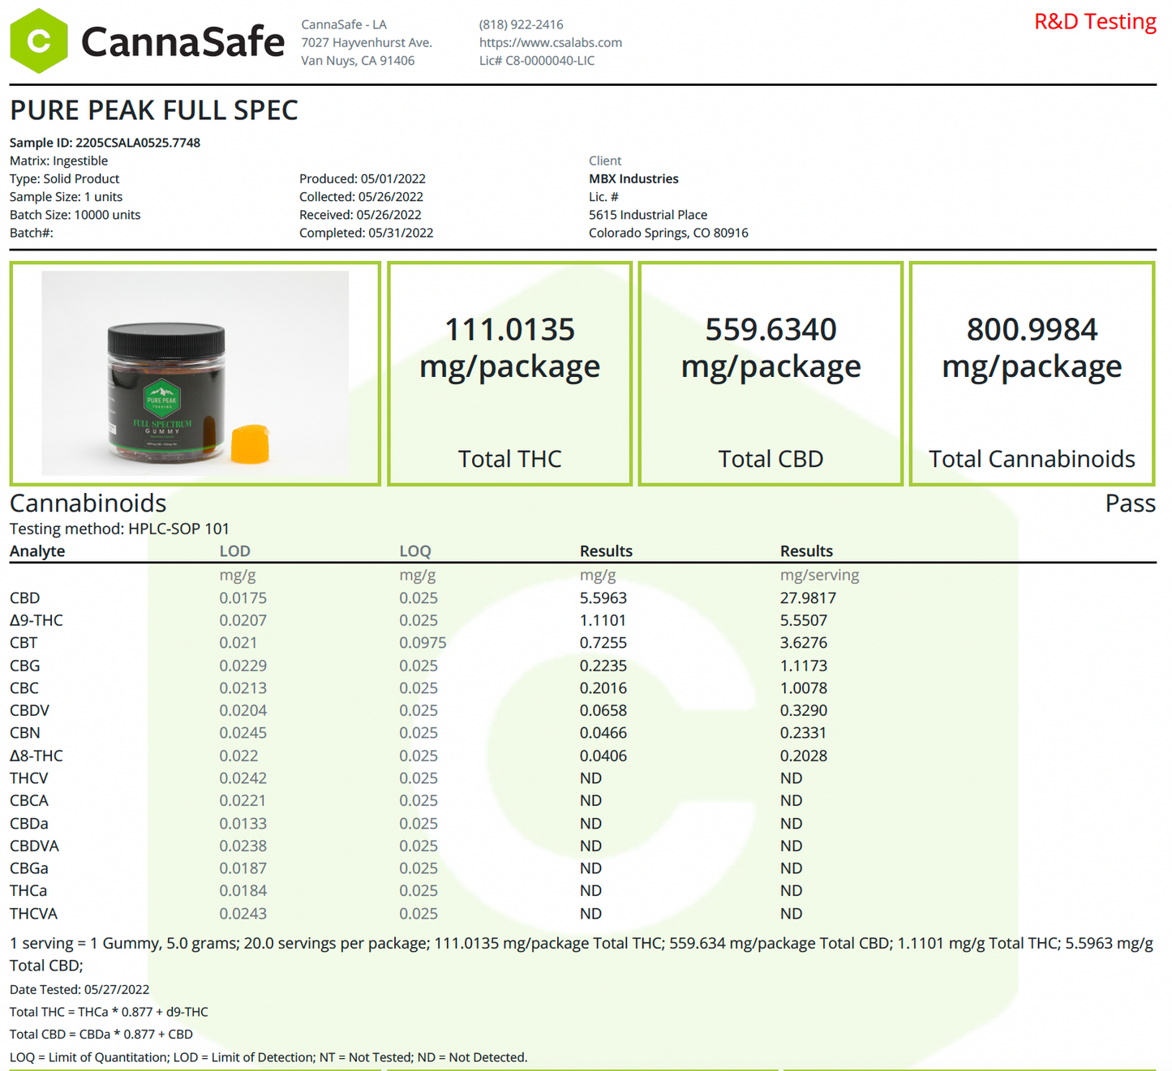This screenshot has width=1172, height=1071.
Task: Click Colorado Springs, CO 80916
Action: point(668,233)
